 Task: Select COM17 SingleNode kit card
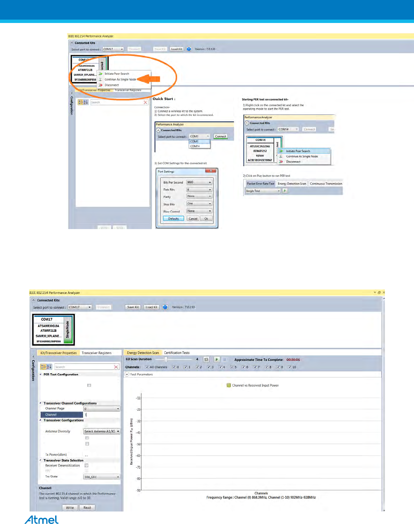[53, 330]
